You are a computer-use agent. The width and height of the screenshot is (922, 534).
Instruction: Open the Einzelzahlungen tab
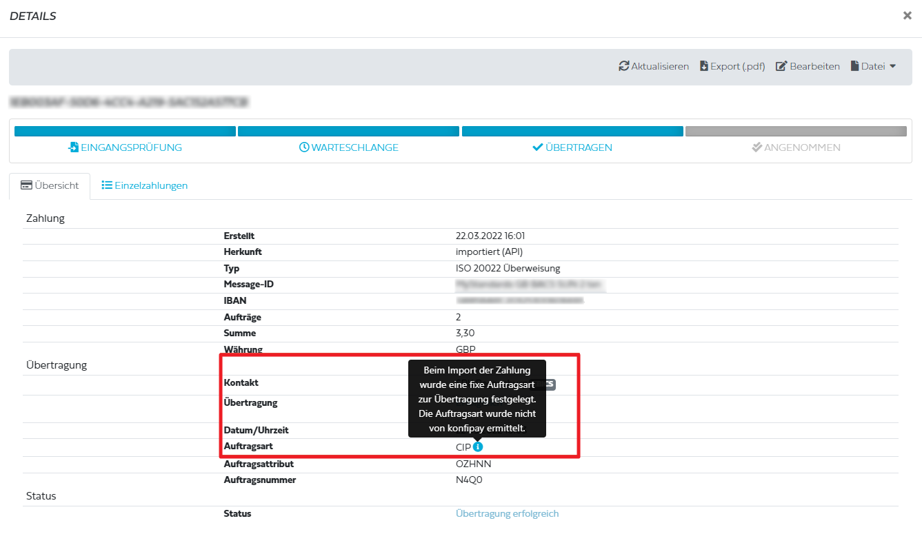click(x=145, y=185)
